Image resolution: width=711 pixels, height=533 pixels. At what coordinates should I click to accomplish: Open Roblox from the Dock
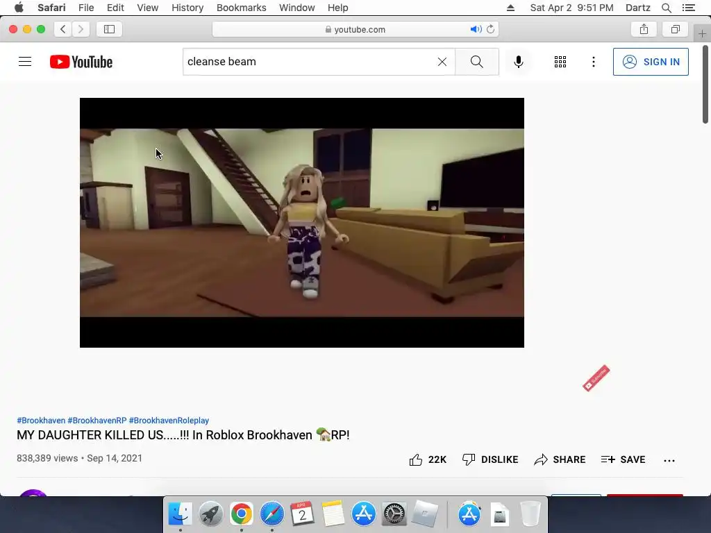coord(424,514)
